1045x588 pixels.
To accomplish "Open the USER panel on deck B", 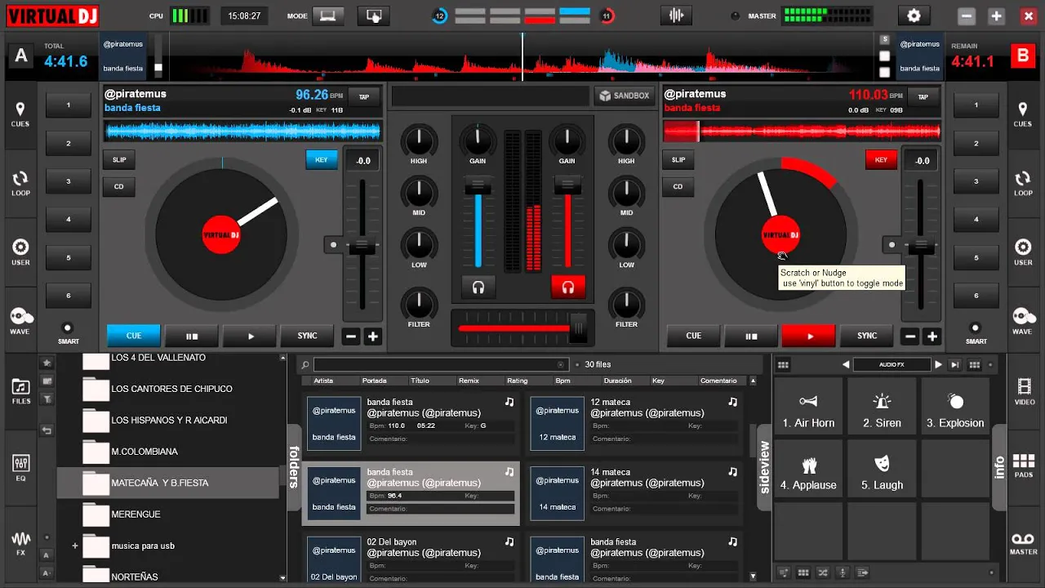I will pyautogui.click(x=1023, y=252).
